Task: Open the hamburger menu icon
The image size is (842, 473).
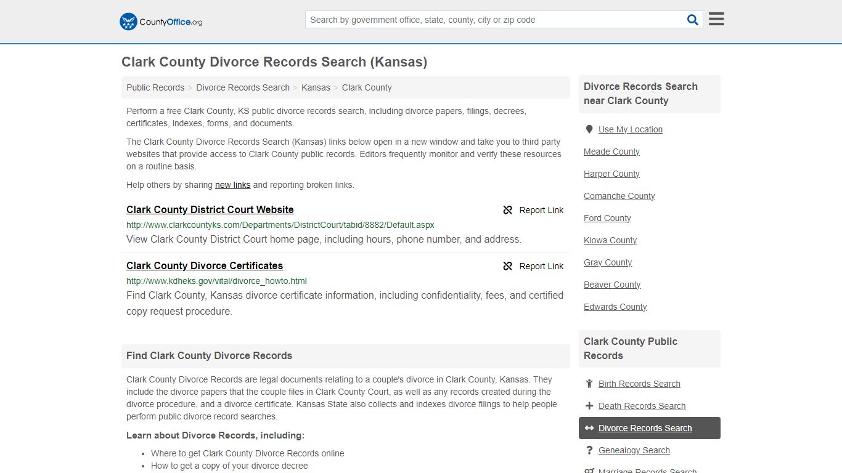Action: coord(716,19)
